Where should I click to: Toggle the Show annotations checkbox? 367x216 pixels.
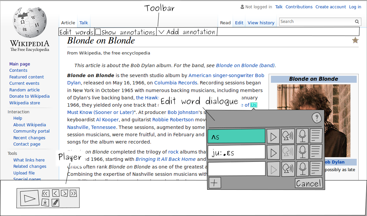(x=98, y=32)
